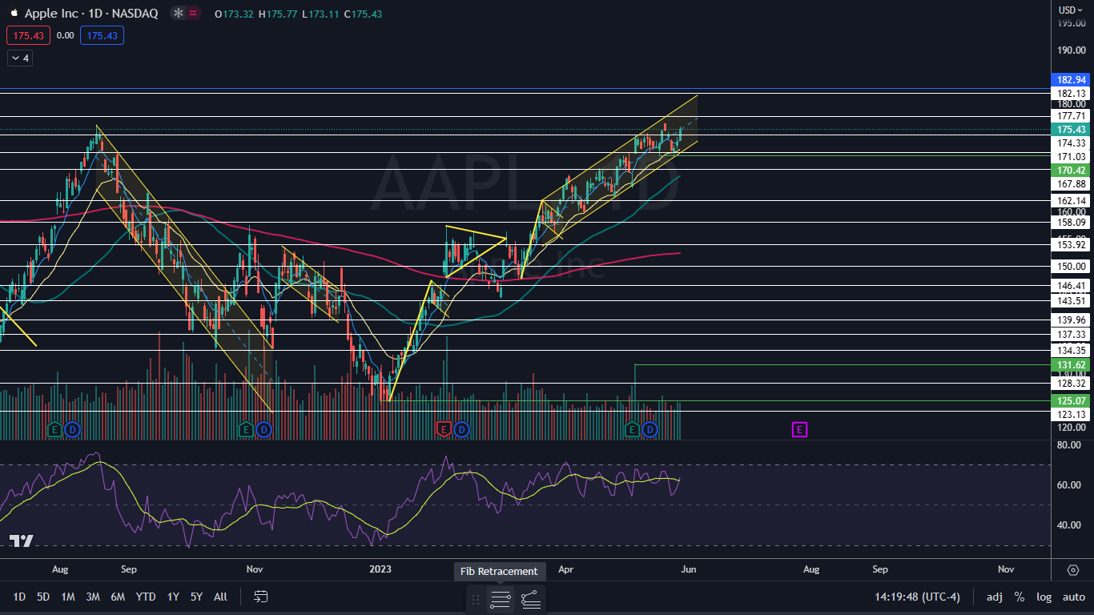
Task: Expand the collapsed indicators legend showing 4
Action: pyautogui.click(x=19, y=58)
